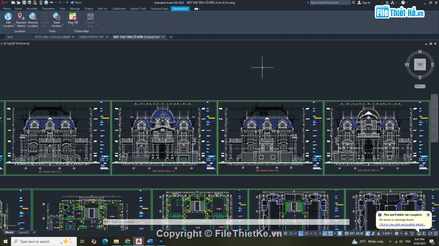Toggle the Map Off button

point(73,17)
